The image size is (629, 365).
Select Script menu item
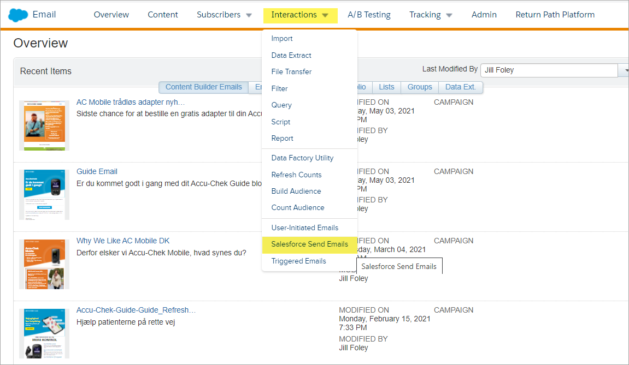point(280,122)
